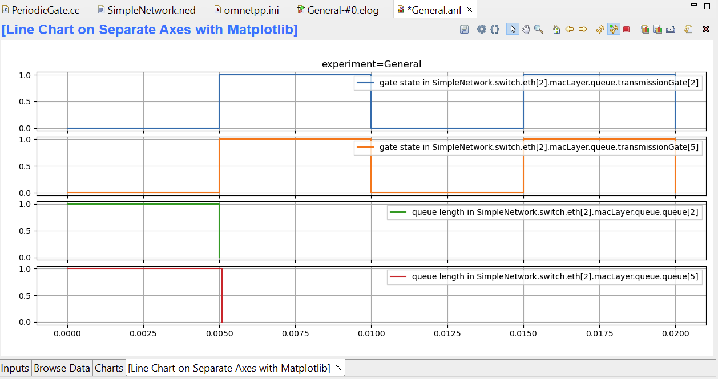
Task: Toggle automatic refresh icon with green dot
Action: (614, 30)
